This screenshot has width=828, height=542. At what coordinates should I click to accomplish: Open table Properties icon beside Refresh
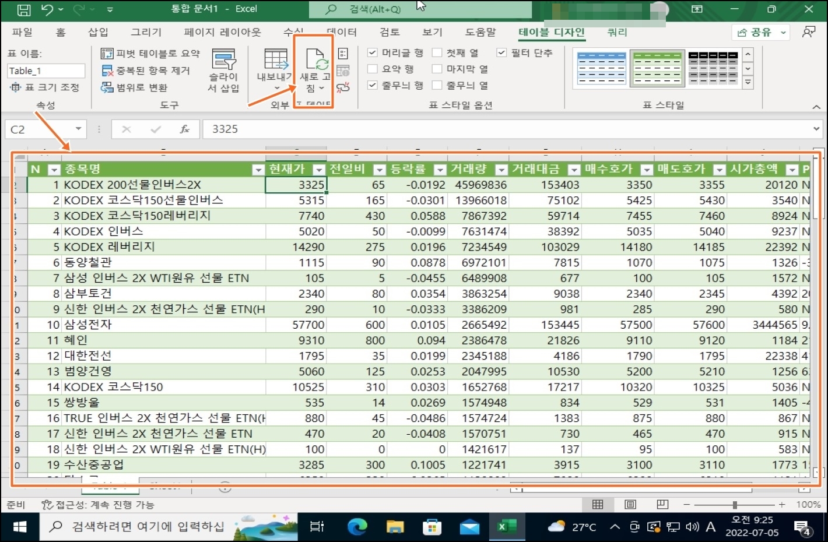coord(343,54)
